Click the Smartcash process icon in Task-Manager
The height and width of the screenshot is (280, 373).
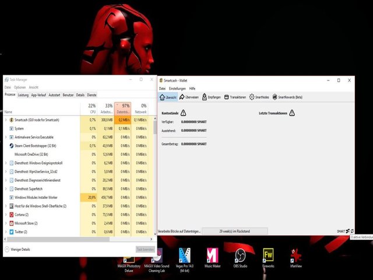click(x=11, y=120)
